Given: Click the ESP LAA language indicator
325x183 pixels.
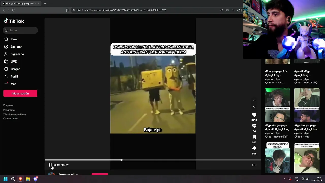Looking at the screenshot, I should coord(297,179).
